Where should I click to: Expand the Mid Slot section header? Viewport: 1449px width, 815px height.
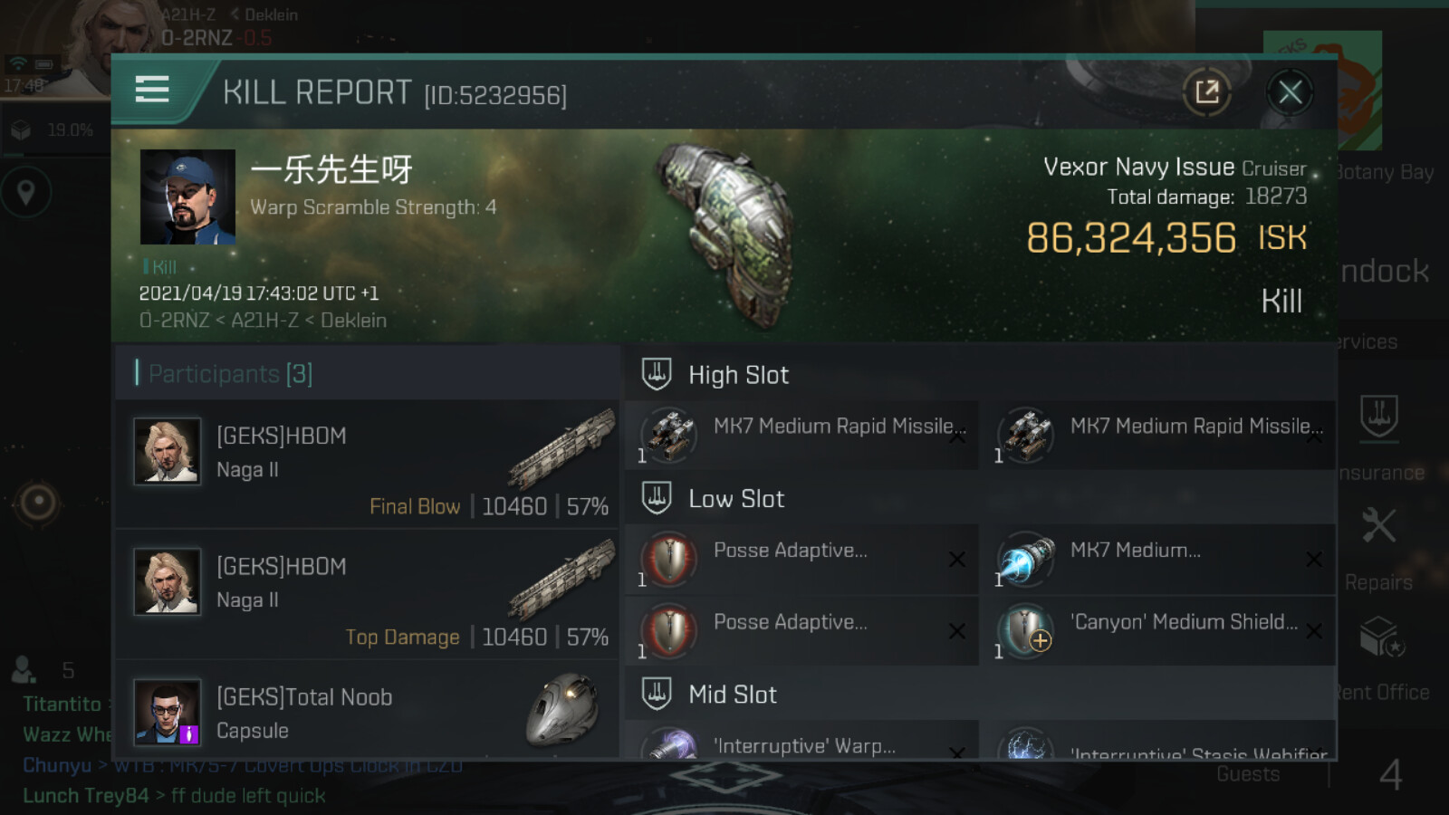click(x=980, y=694)
